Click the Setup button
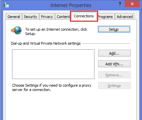The image size is (142, 120). [x=114, y=29]
